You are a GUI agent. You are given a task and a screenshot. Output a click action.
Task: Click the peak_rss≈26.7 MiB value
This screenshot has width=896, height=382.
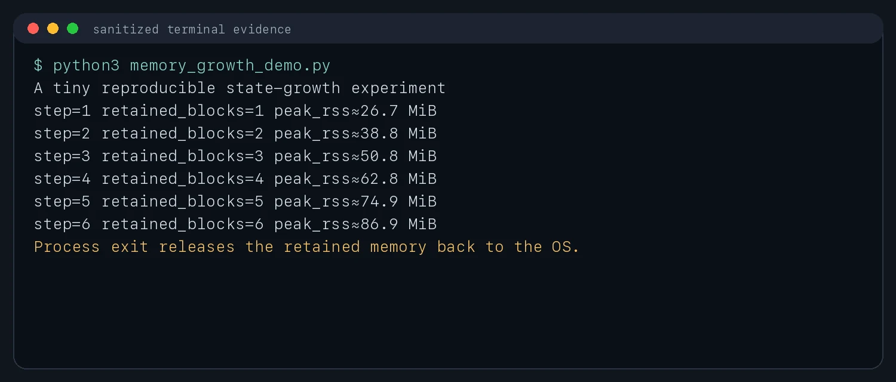tap(355, 111)
